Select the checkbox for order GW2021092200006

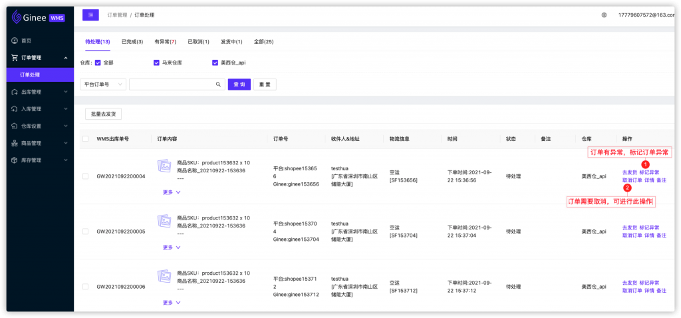pos(86,287)
